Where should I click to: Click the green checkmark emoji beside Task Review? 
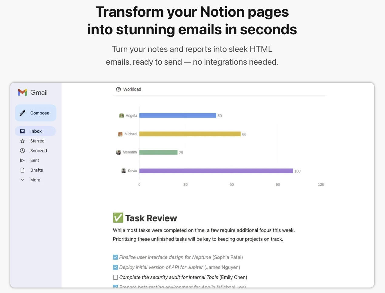pos(118,218)
